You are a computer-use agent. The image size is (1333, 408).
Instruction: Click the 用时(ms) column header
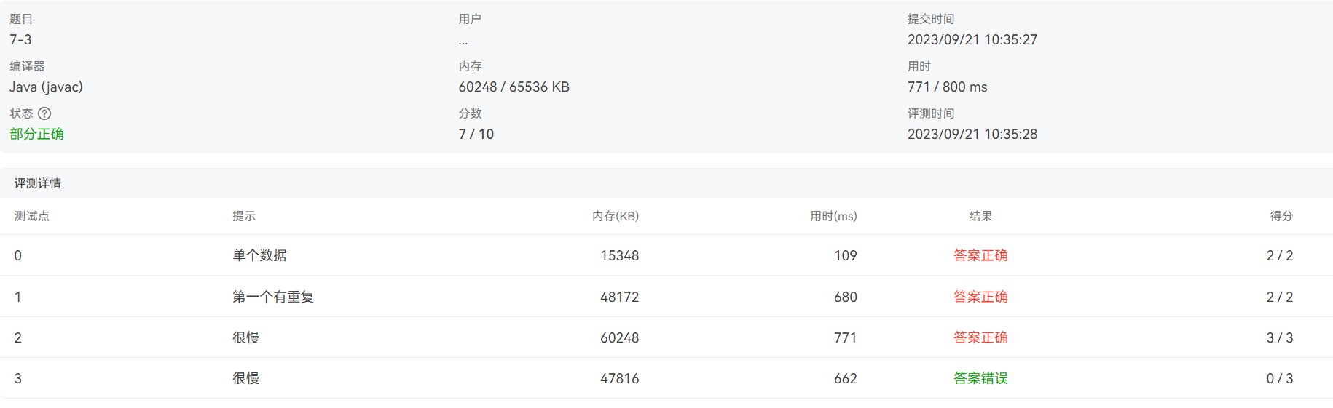coord(833,216)
